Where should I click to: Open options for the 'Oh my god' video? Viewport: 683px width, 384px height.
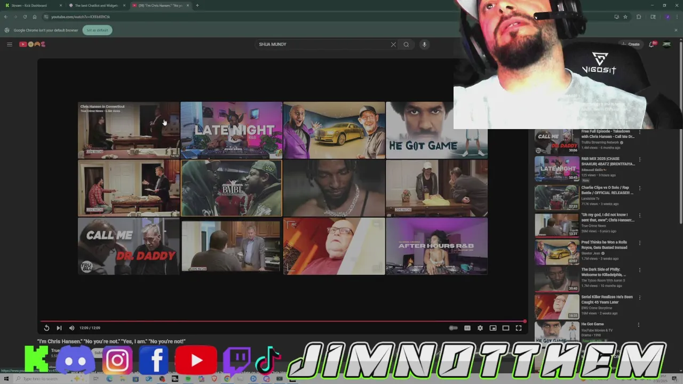[x=639, y=215]
